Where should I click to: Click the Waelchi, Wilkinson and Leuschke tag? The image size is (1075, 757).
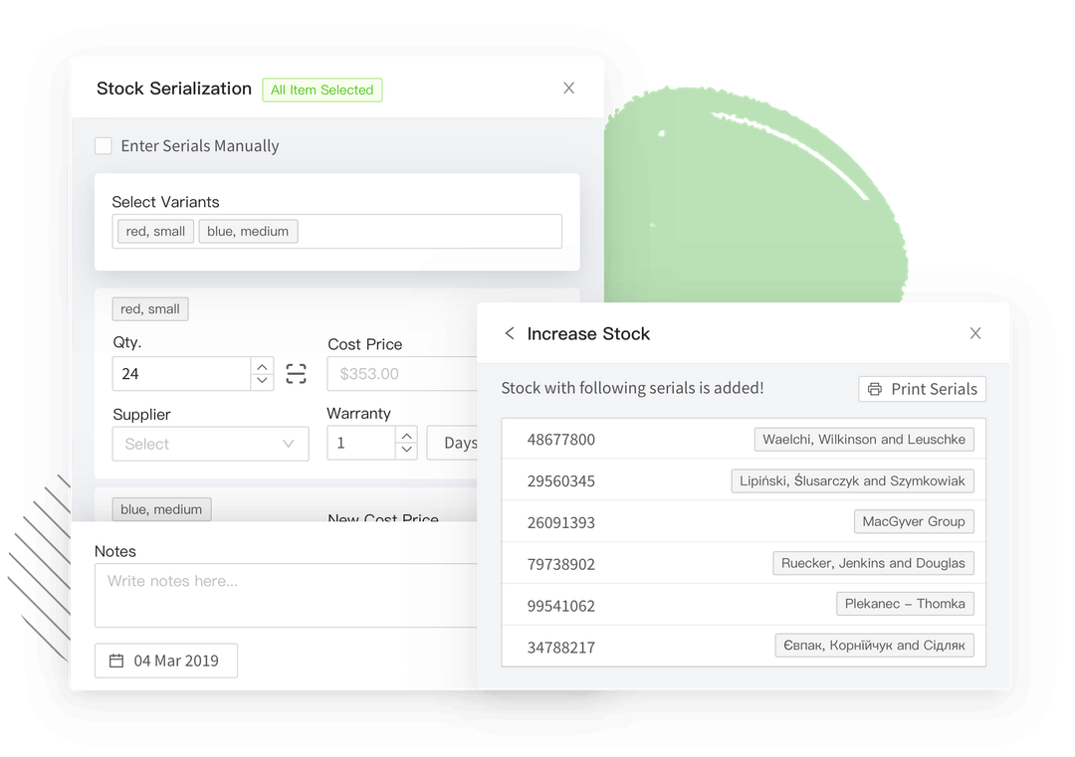tap(864, 438)
